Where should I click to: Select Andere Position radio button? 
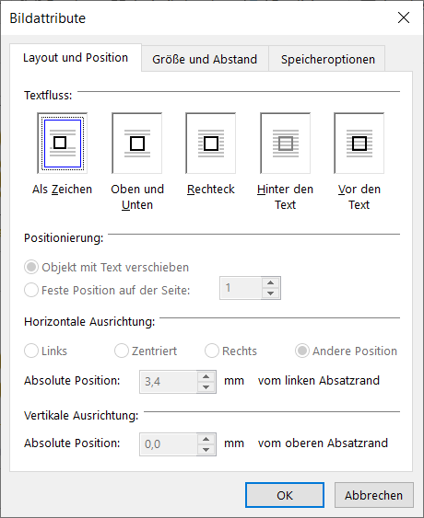302,351
